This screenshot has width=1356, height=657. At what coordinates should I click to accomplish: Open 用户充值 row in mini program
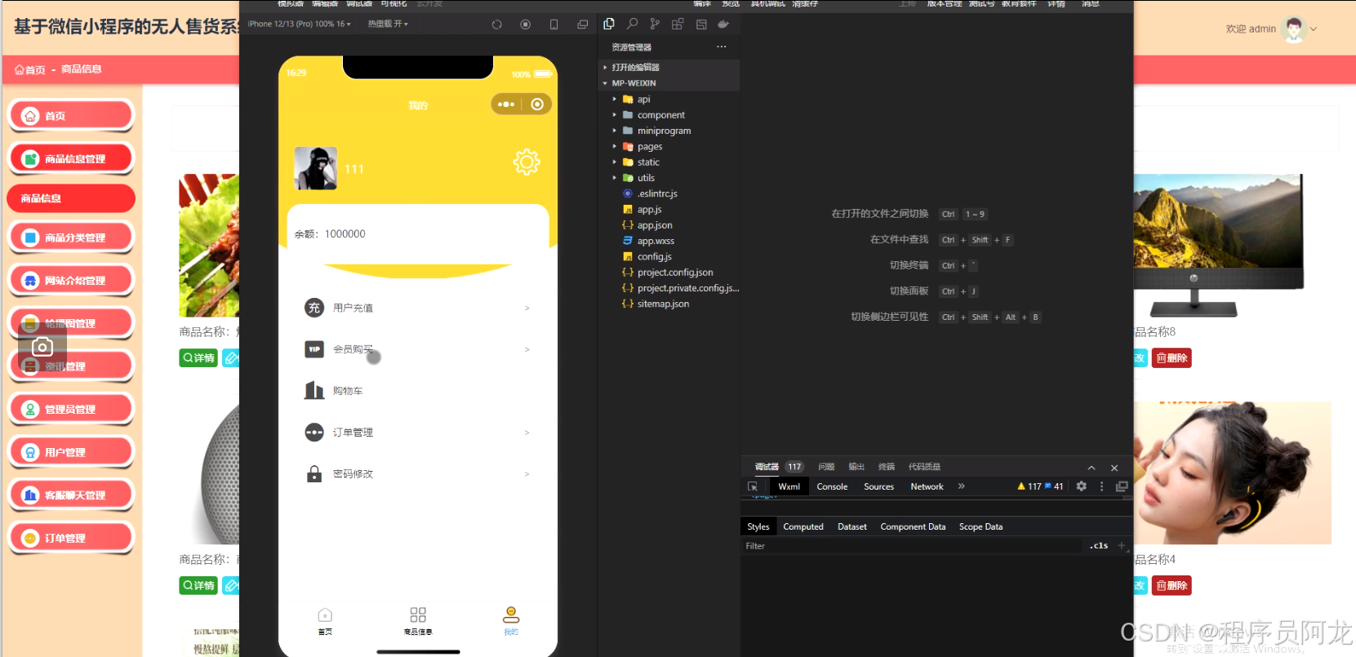417,308
